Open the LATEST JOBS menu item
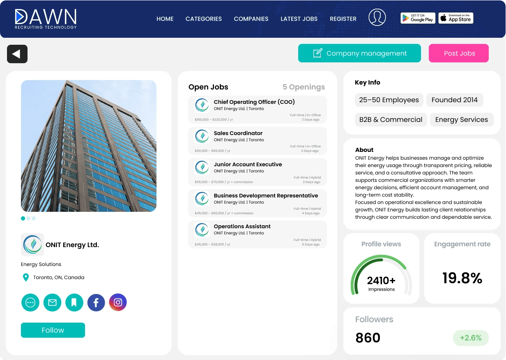Viewport: 506px width, 360px height. click(299, 19)
